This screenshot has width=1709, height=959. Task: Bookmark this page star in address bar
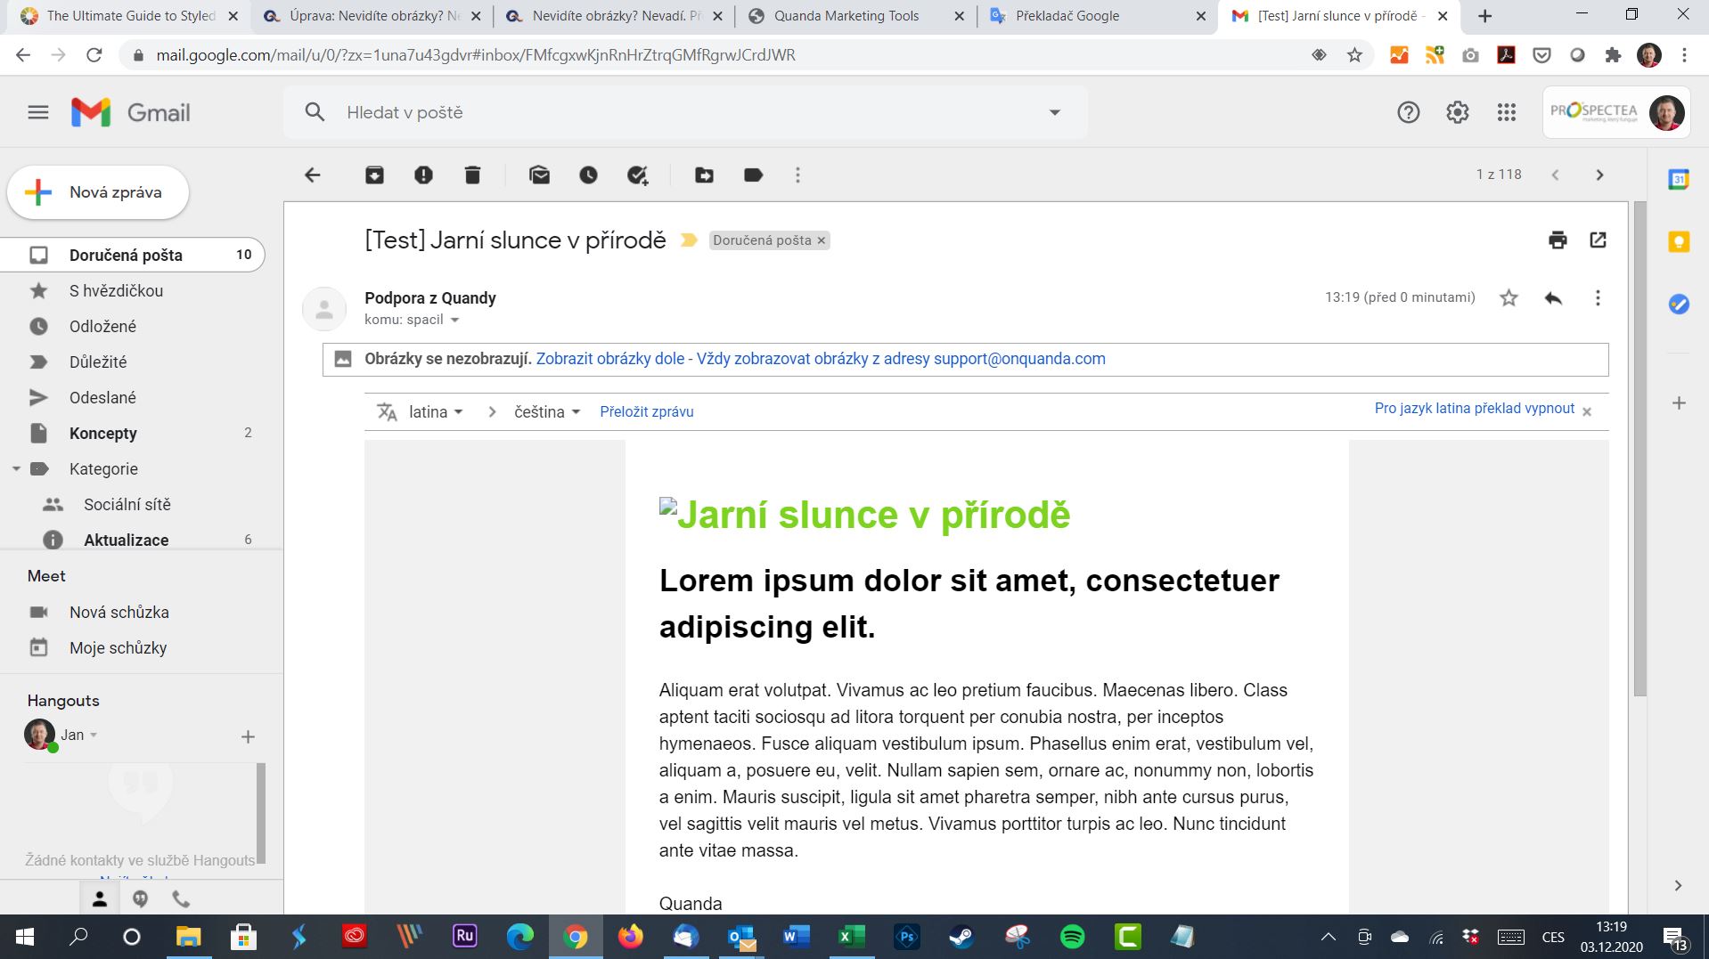[1354, 55]
